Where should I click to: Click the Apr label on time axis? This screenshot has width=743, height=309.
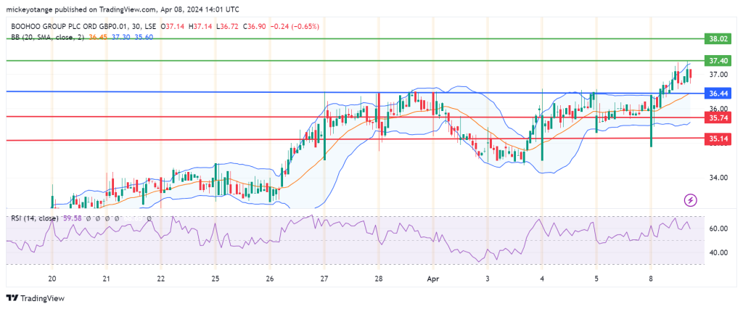tap(432, 279)
